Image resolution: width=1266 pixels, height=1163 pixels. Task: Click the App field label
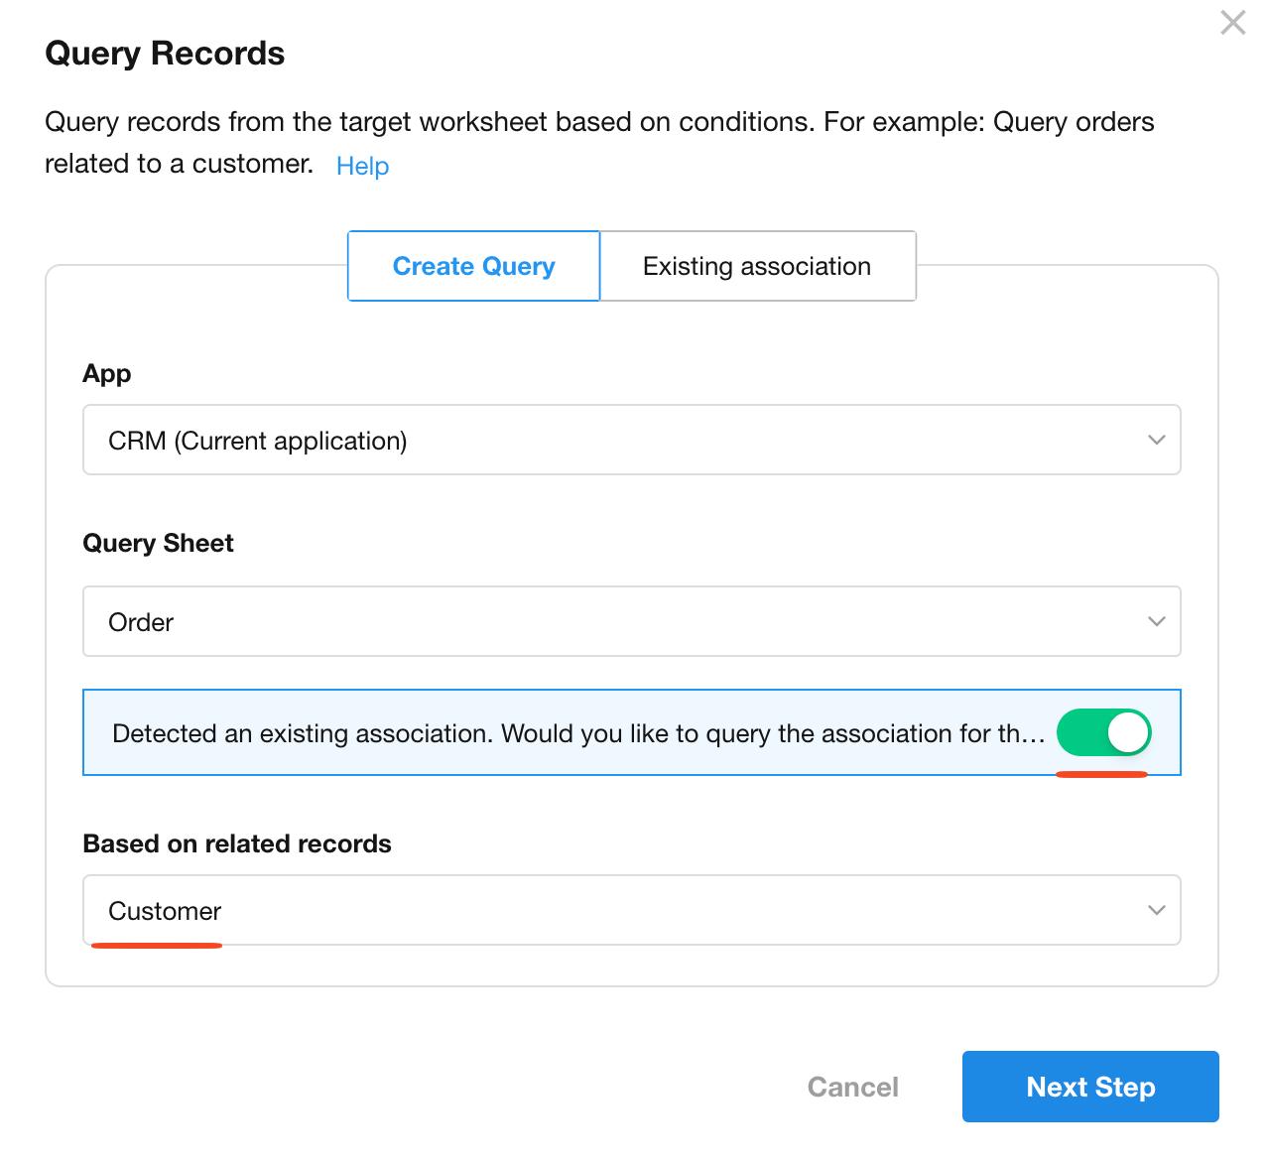pyautogui.click(x=107, y=374)
